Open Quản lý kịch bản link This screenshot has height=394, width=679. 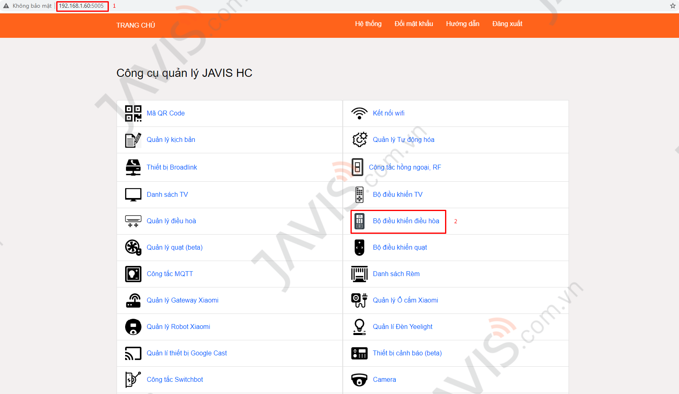point(171,140)
